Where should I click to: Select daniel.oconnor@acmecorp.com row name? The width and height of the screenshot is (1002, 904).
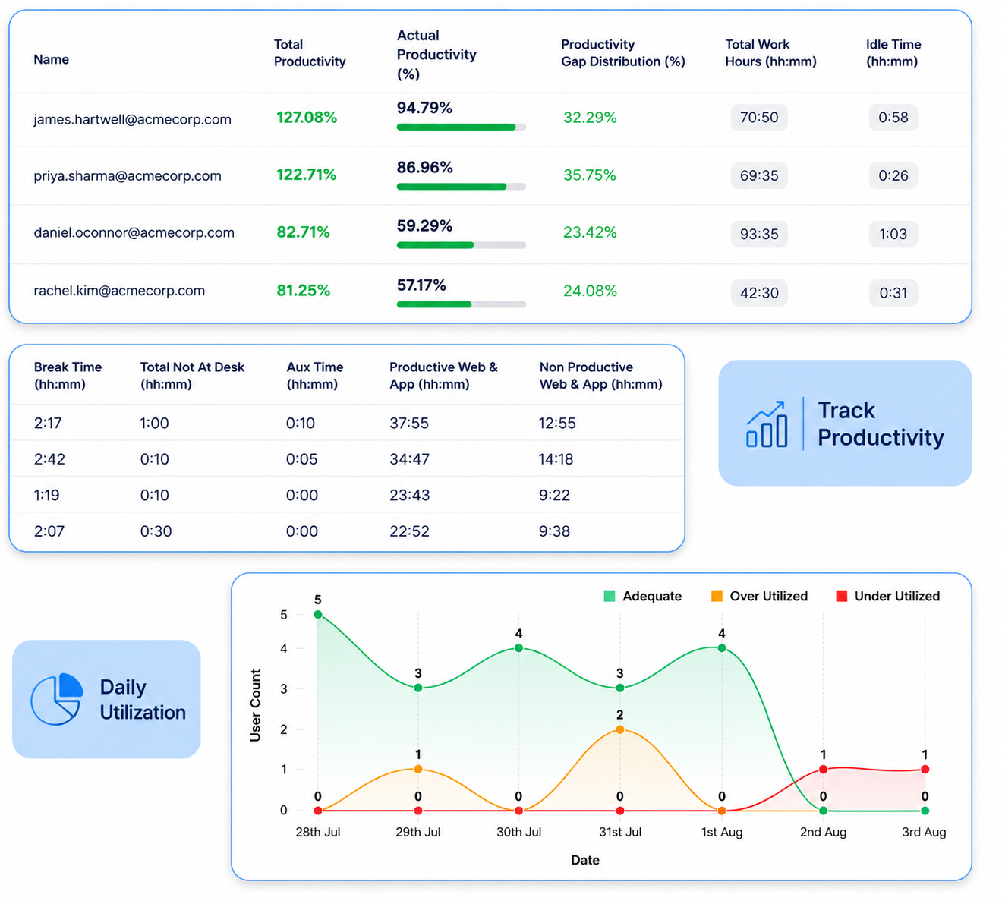pyautogui.click(x=134, y=233)
